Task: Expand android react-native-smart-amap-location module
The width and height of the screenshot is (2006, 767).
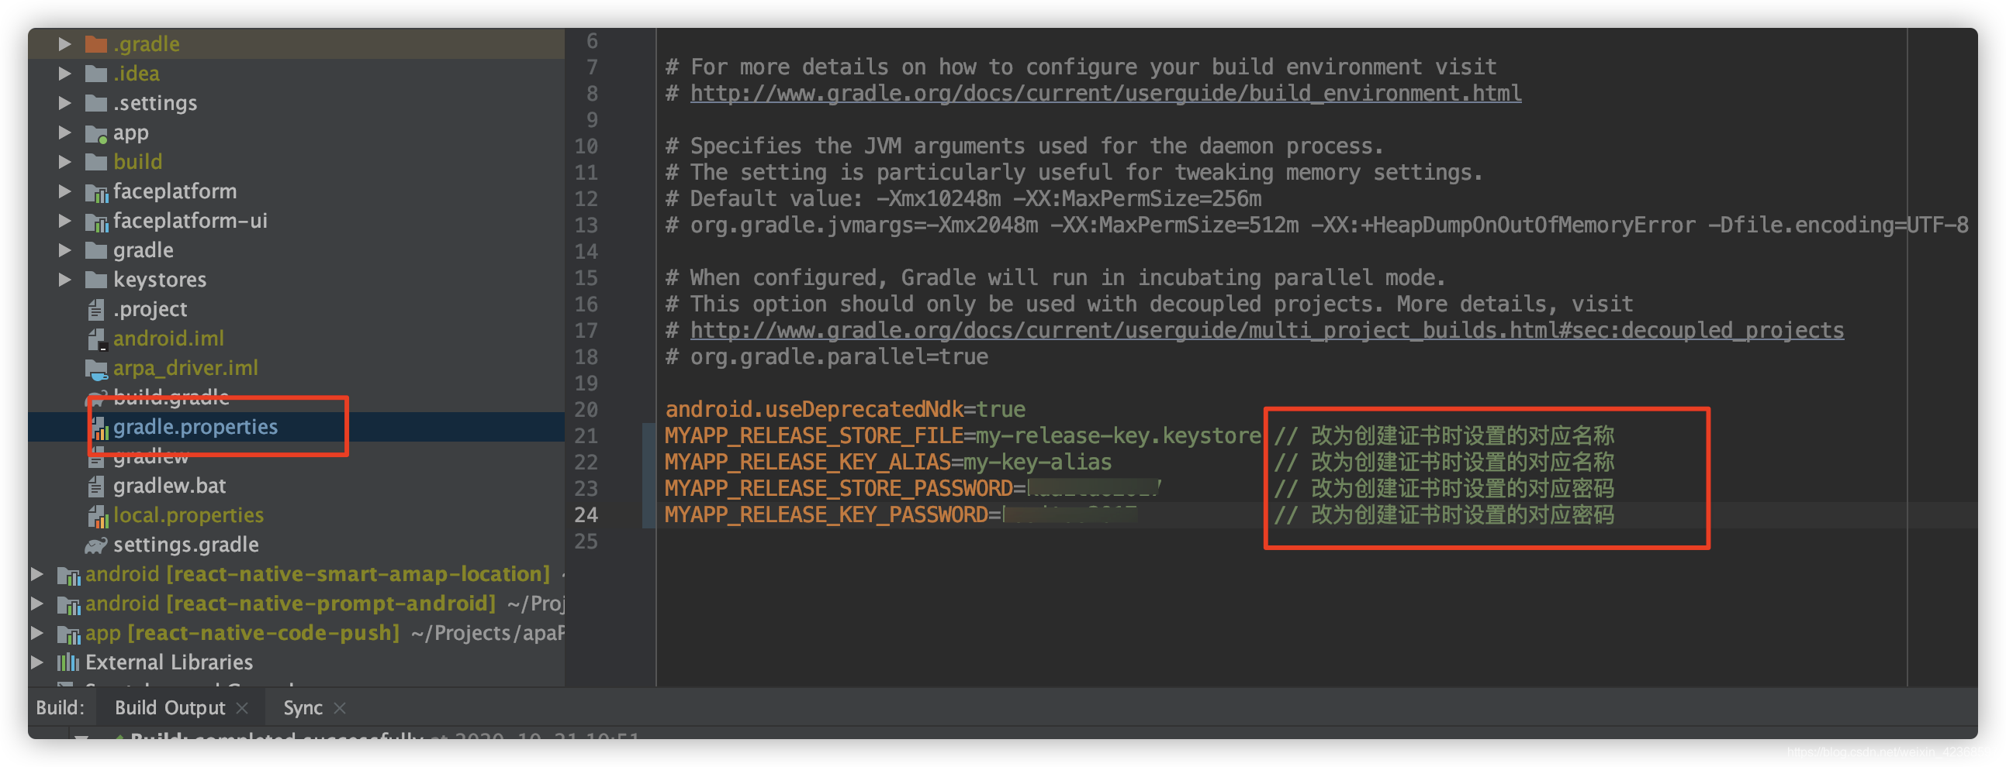Action: pos(36,574)
